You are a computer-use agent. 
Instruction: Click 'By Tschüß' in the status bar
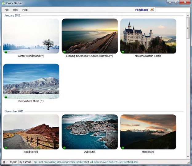25,162
